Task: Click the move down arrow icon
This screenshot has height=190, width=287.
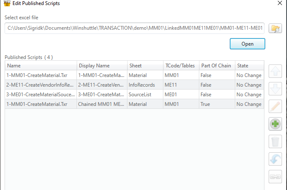Action: tap(275, 89)
